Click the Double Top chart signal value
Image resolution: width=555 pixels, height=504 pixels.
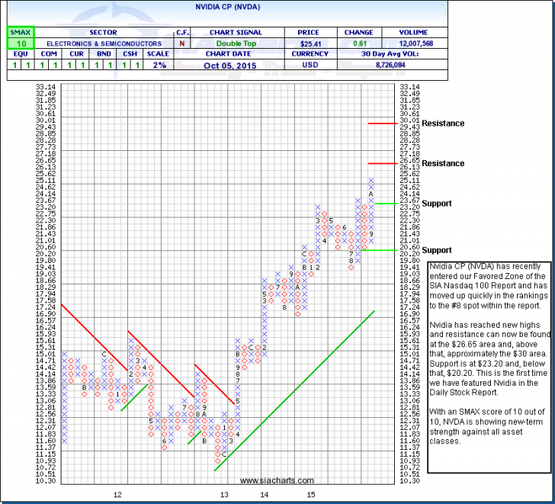[x=231, y=43]
